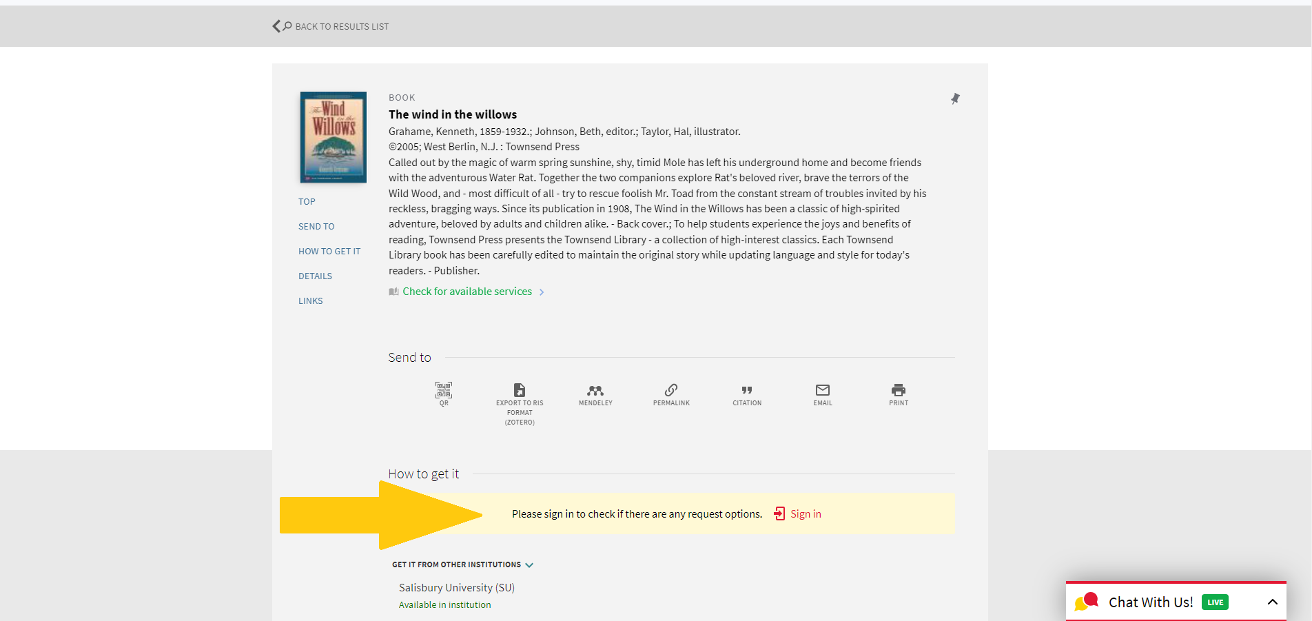1312x621 pixels.
Task: Go back to results list
Action: point(342,27)
